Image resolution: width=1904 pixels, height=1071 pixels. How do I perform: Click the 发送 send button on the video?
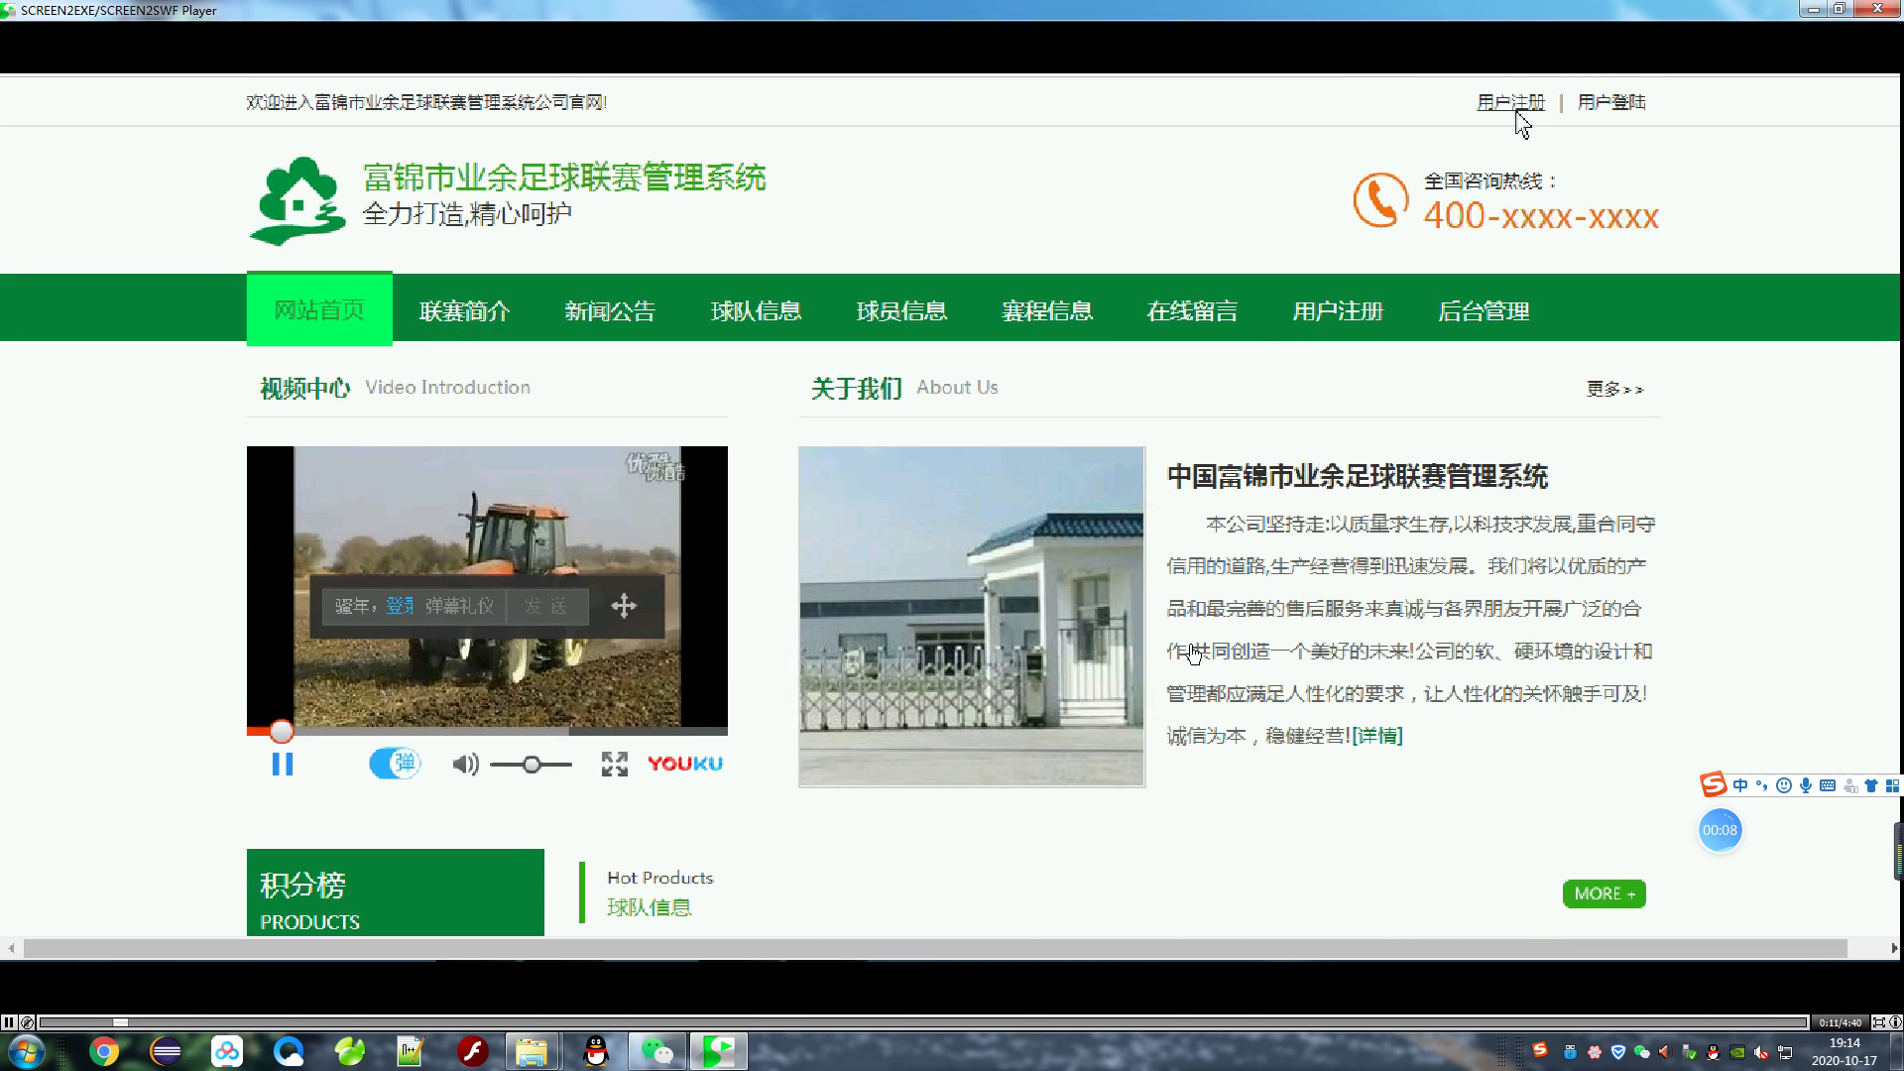pos(546,606)
